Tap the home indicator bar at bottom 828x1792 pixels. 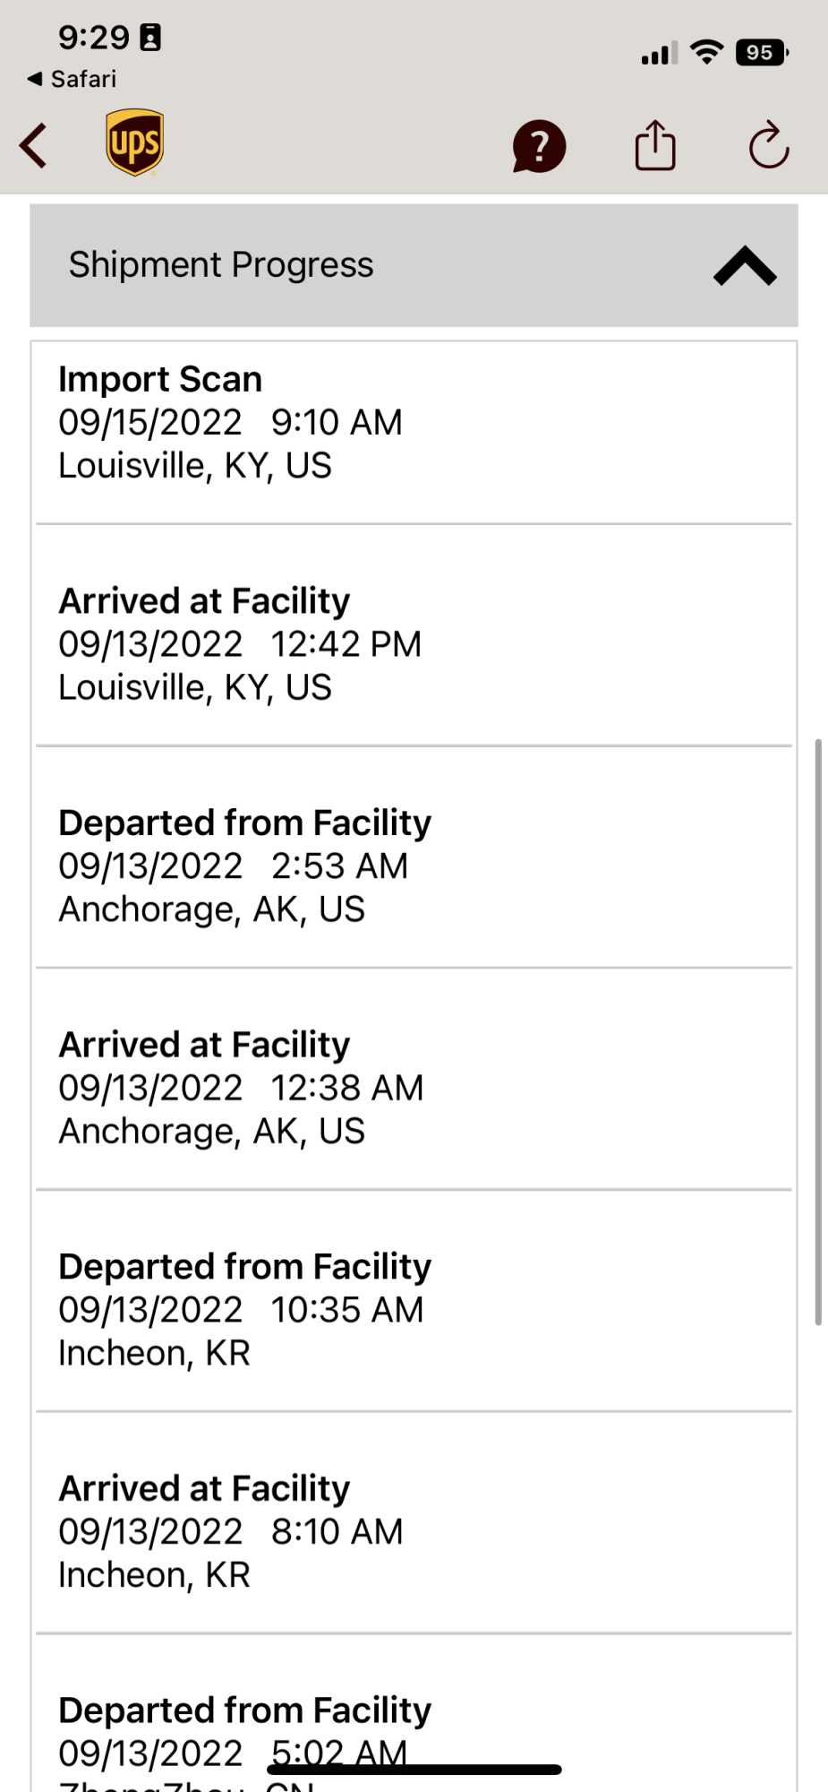tap(414, 1770)
